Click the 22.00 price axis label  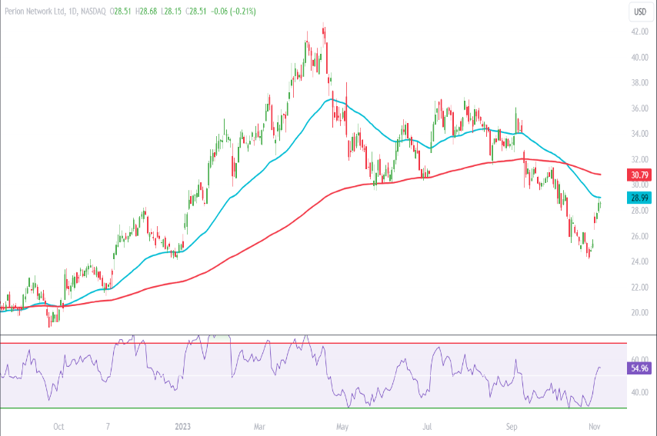640,288
